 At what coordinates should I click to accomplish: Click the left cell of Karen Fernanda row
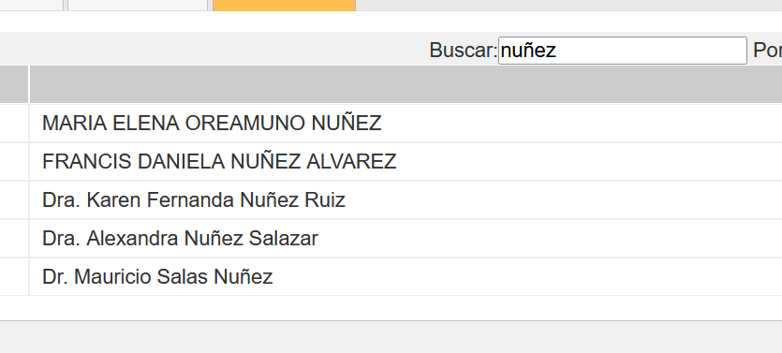coord(14,200)
